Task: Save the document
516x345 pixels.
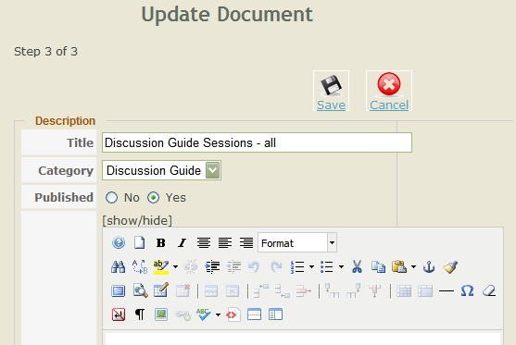Action: tap(331, 91)
